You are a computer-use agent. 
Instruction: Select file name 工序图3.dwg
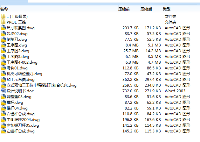(18, 57)
